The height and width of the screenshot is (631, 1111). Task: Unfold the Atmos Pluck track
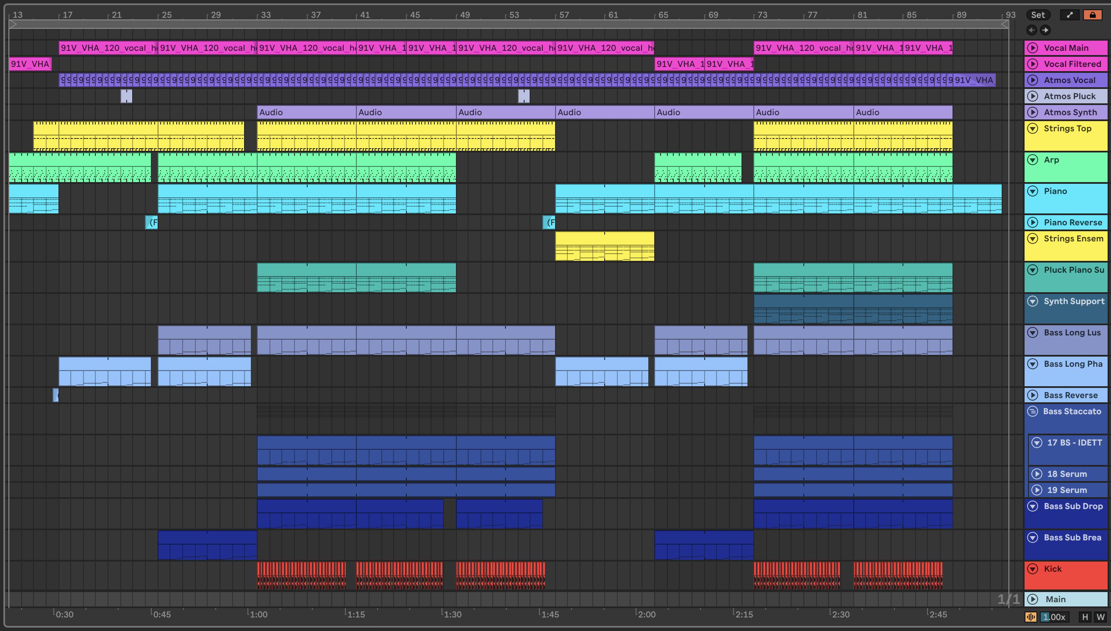pyautogui.click(x=1033, y=96)
